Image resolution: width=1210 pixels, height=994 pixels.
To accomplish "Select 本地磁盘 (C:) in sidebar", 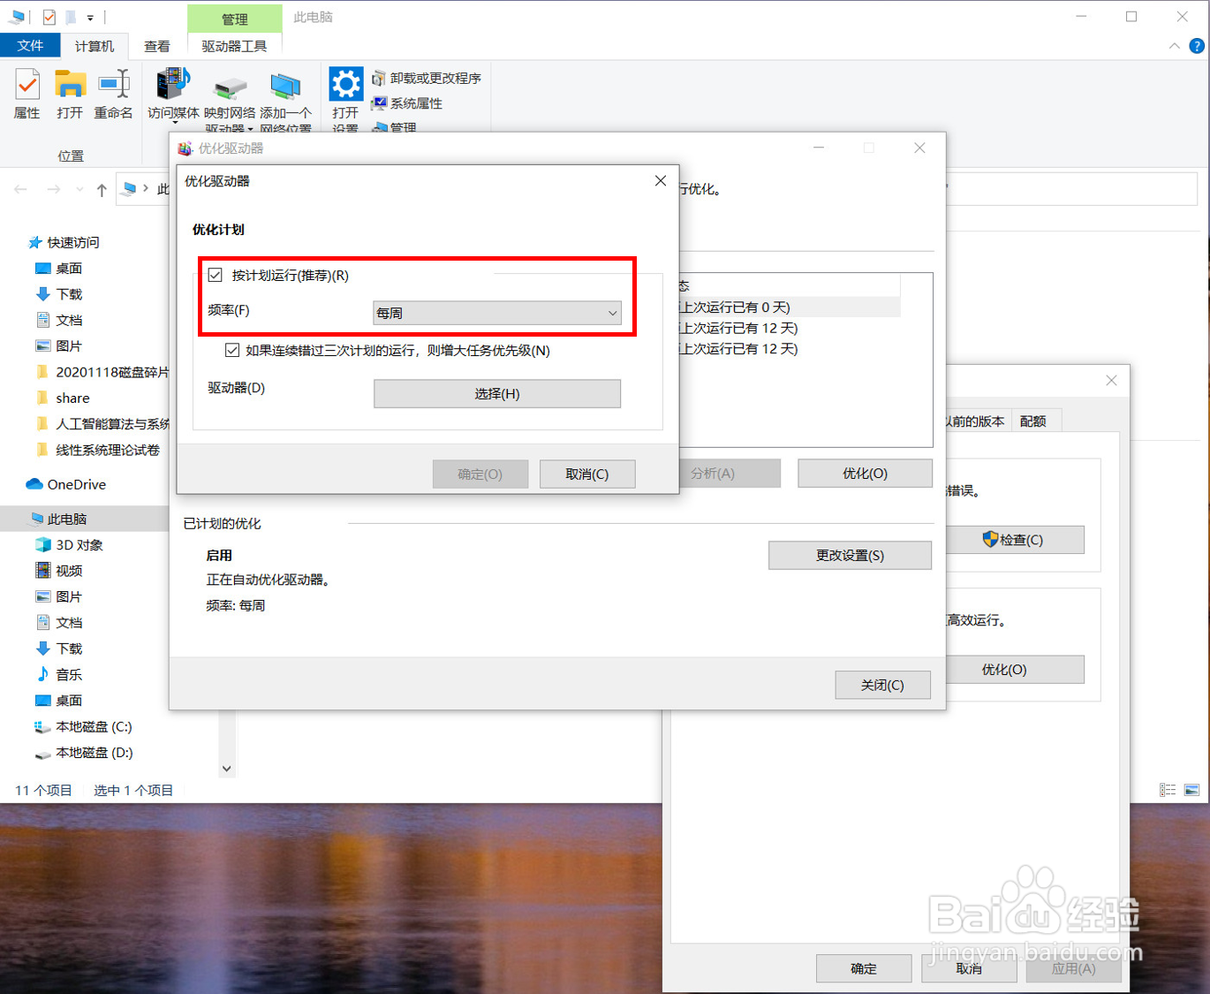I will tap(83, 726).
